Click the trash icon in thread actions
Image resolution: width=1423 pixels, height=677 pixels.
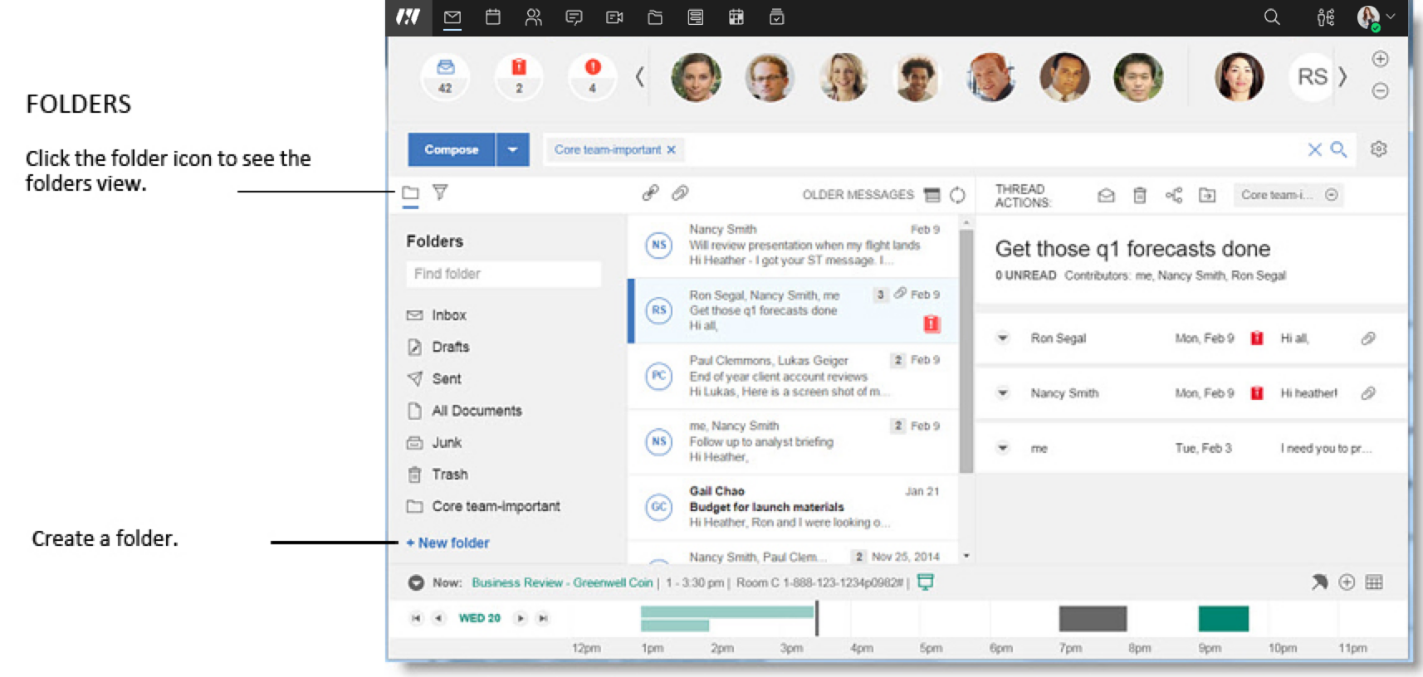click(x=1140, y=195)
